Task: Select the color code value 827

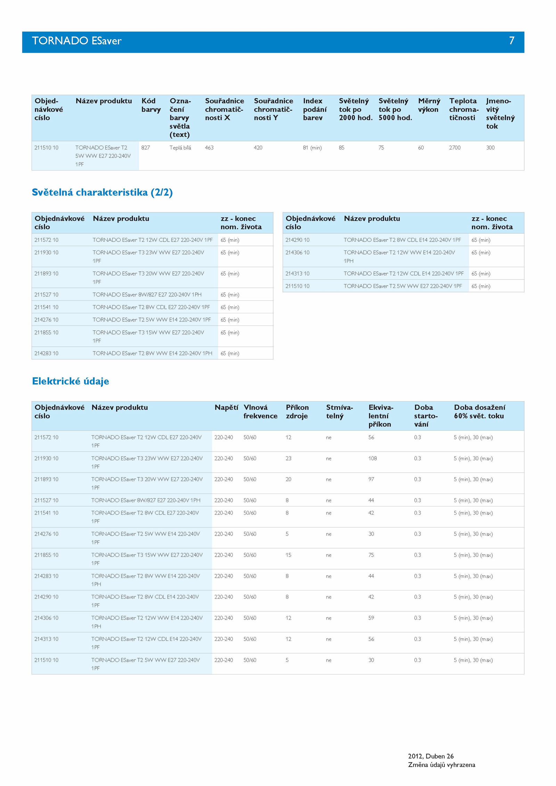Action: [x=146, y=148]
